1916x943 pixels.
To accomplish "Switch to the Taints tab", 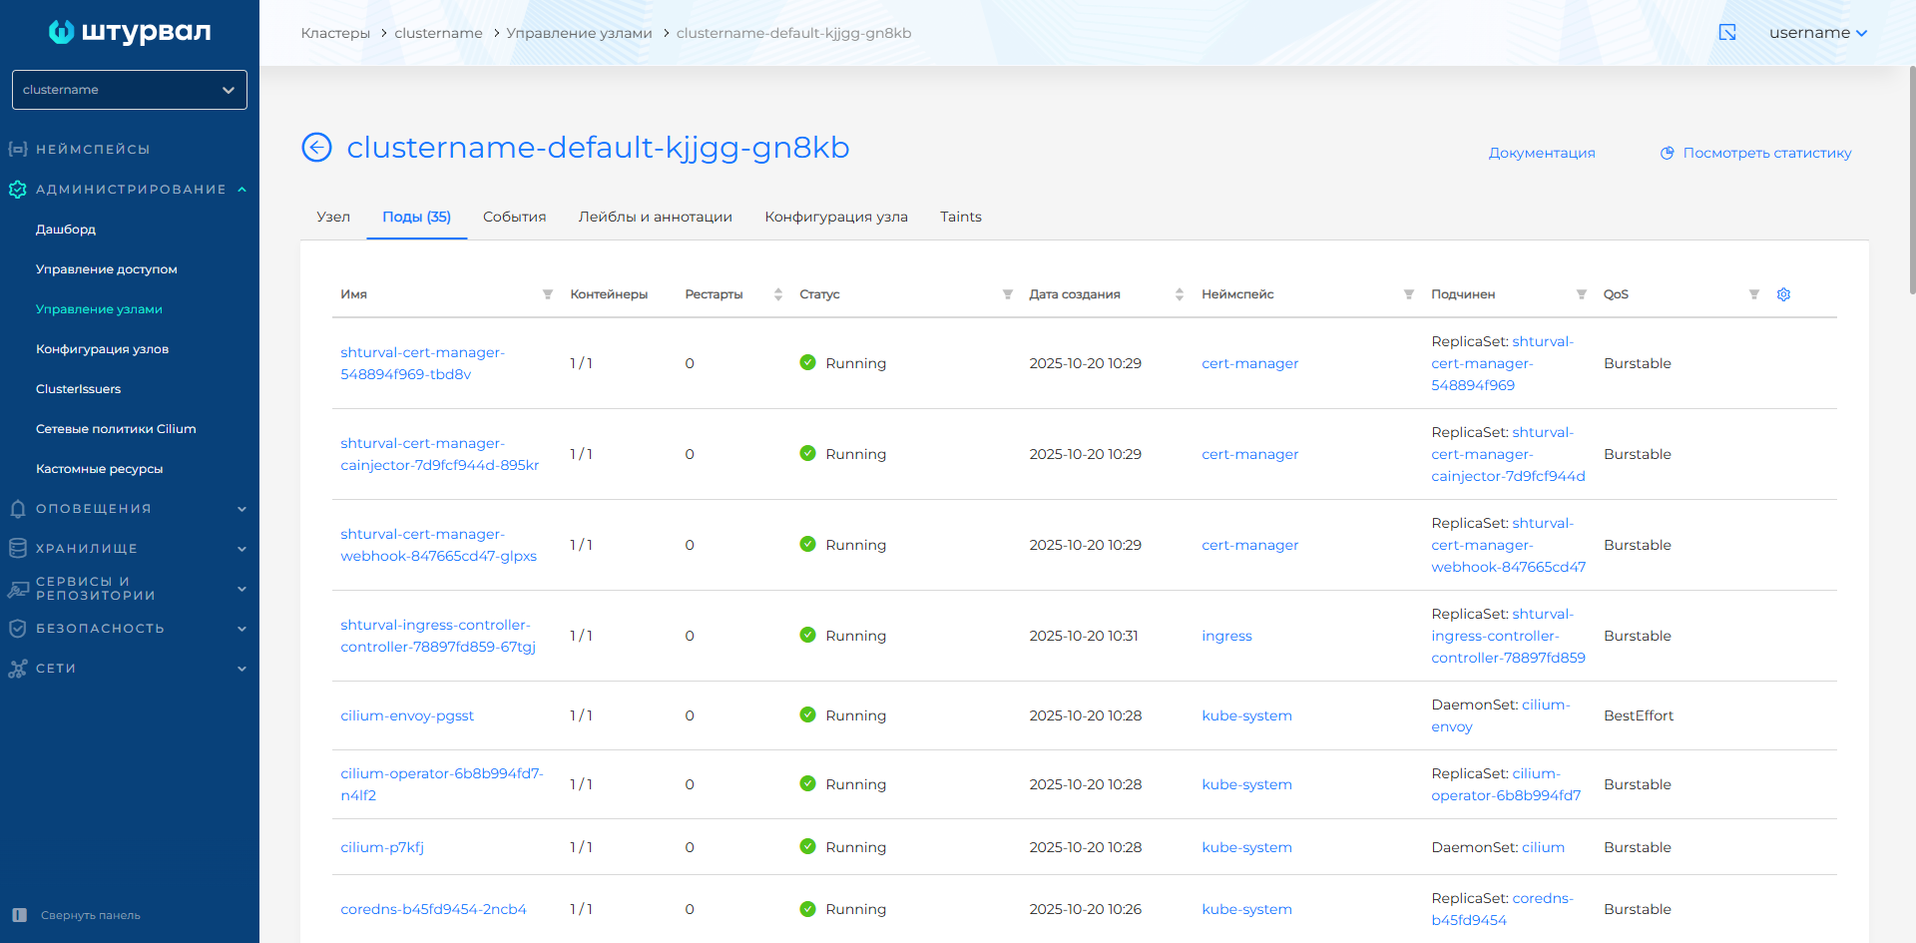I will pyautogui.click(x=960, y=217).
